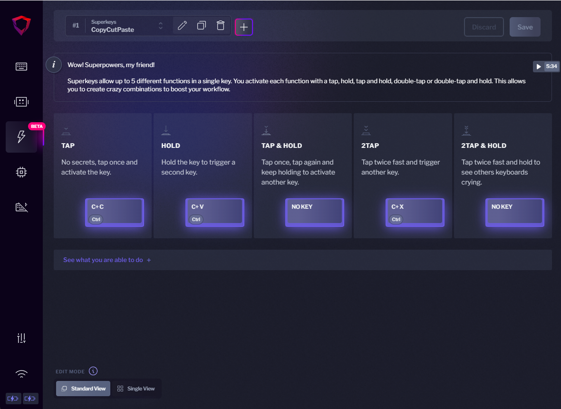Click the EDIT MODE label
The height and width of the screenshot is (409, 561).
70,371
